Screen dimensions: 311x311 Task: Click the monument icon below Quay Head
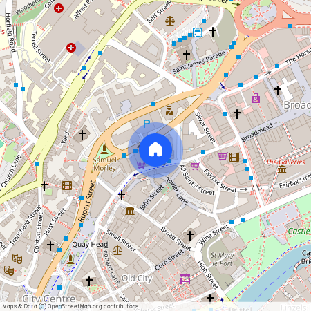[x=70, y=259]
